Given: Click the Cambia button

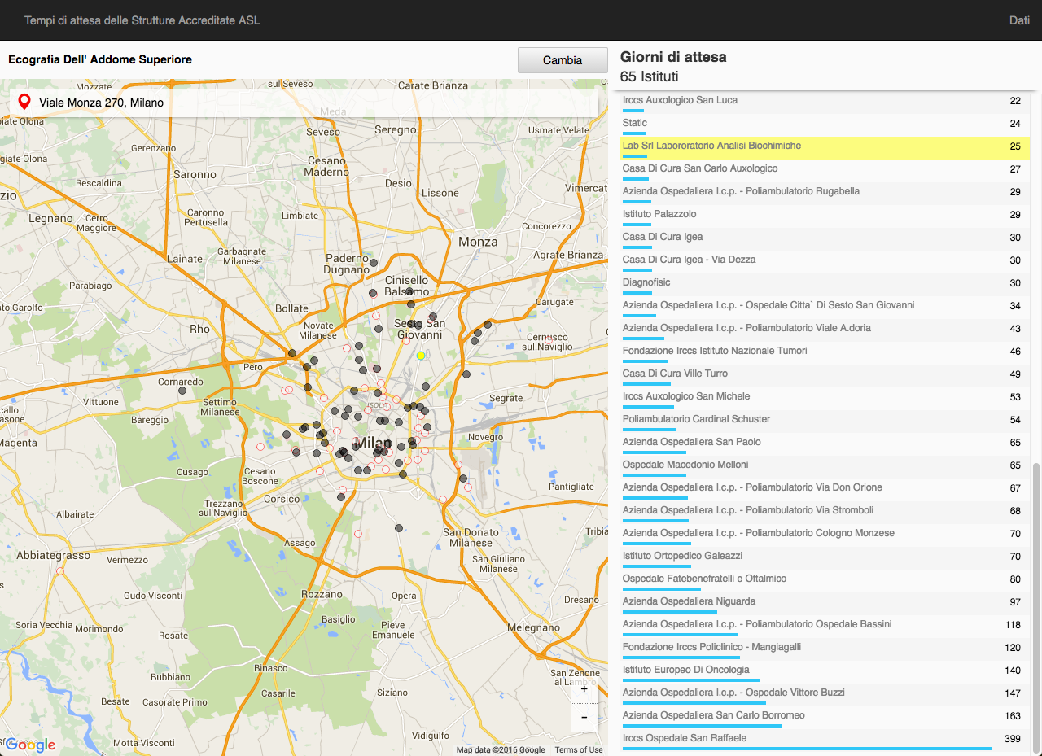Looking at the screenshot, I should tap(563, 60).
